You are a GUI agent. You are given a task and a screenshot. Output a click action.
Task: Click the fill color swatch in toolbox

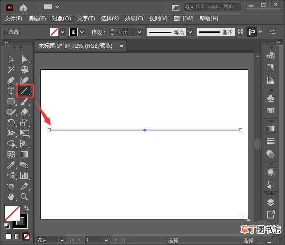(12, 213)
